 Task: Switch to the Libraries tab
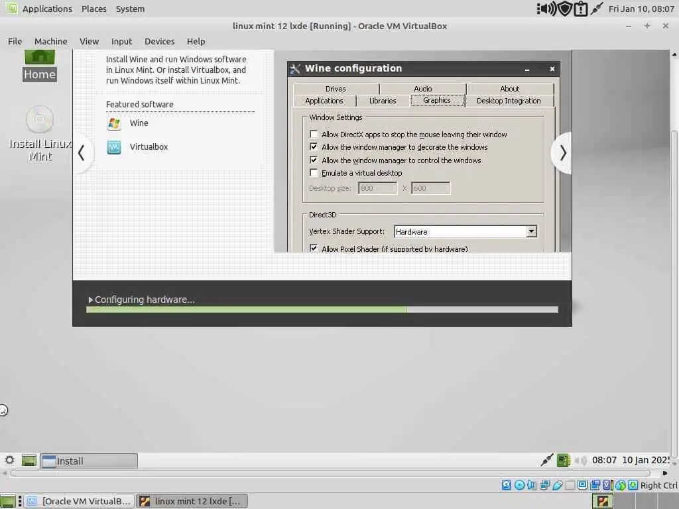383,101
